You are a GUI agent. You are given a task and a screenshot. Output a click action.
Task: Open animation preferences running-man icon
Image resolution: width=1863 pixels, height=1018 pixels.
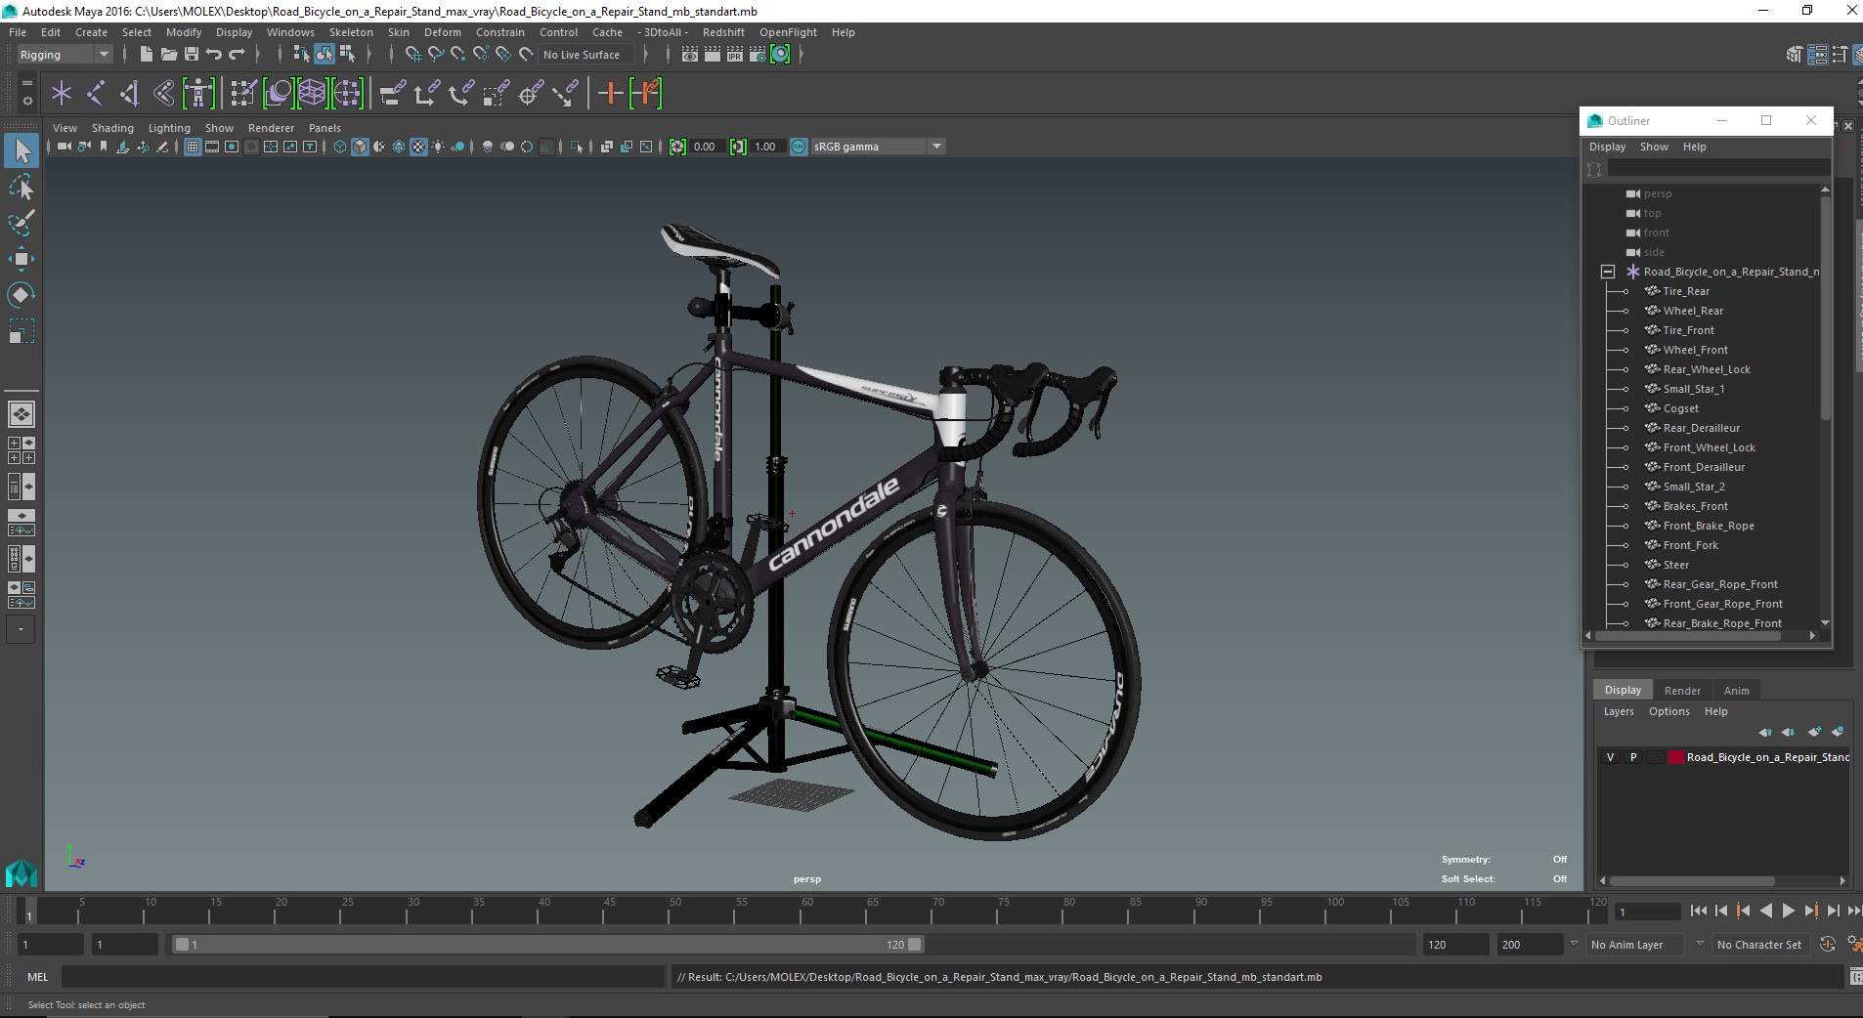(x=1853, y=945)
